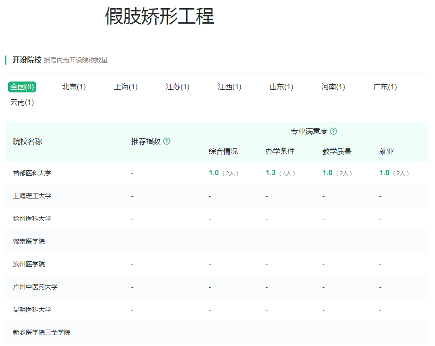Filter schools by 云南(1)
Image resolution: width=435 pixels, height=346 pixels.
tap(22, 102)
